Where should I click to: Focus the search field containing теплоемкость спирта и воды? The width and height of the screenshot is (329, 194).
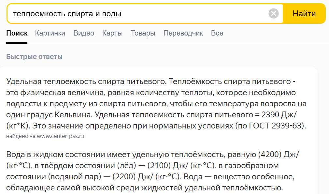137,14
